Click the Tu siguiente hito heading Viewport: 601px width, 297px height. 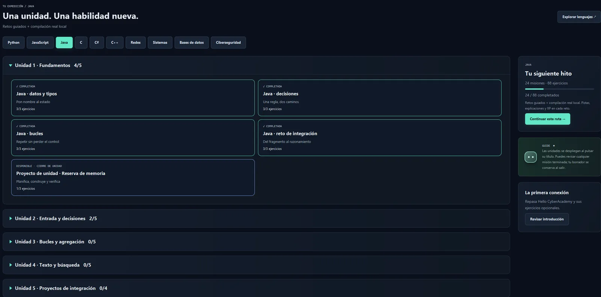548,74
